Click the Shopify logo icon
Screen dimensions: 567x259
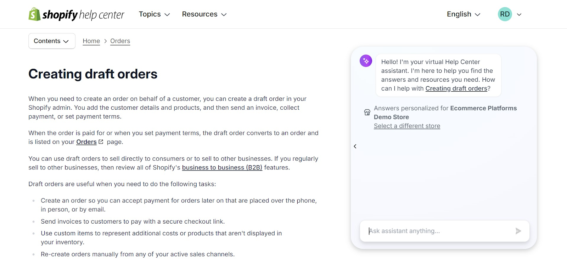[34, 14]
